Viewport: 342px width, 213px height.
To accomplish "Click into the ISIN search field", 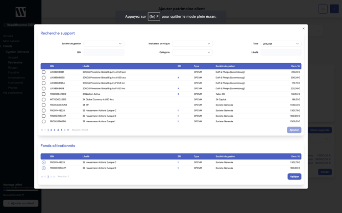I will click(x=104, y=52).
